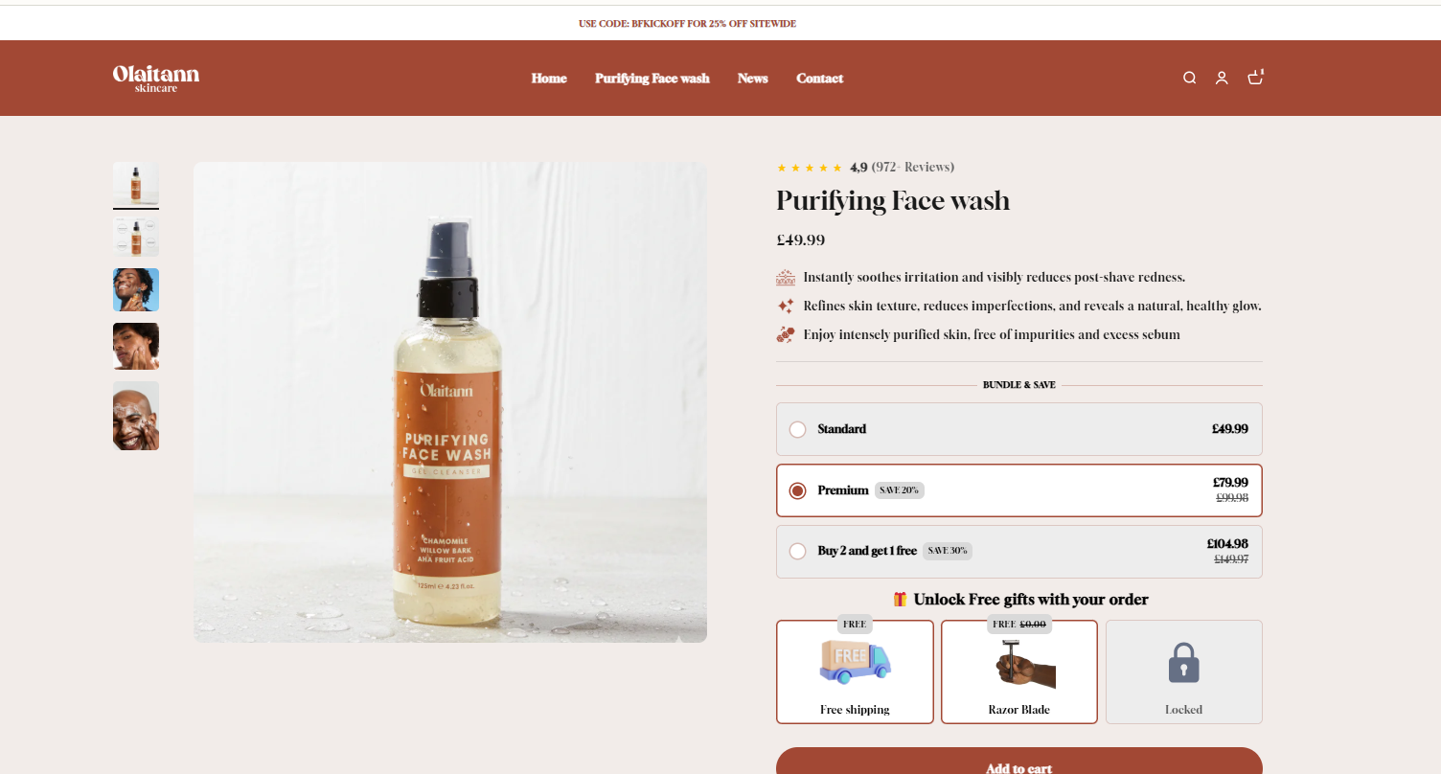
Task: Choose Buy 2 and get 1 free
Action: click(x=1019, y=552)
